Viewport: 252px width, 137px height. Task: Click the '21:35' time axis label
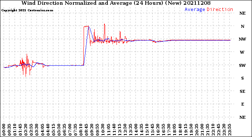coord(207,130)
